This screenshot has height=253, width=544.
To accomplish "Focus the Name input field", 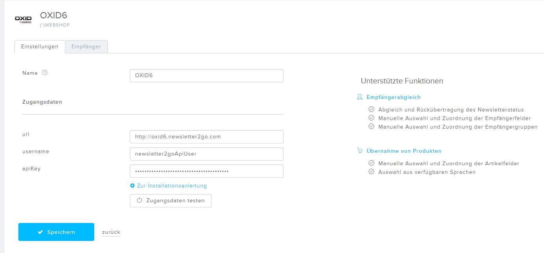I will [x=206, y=76].
